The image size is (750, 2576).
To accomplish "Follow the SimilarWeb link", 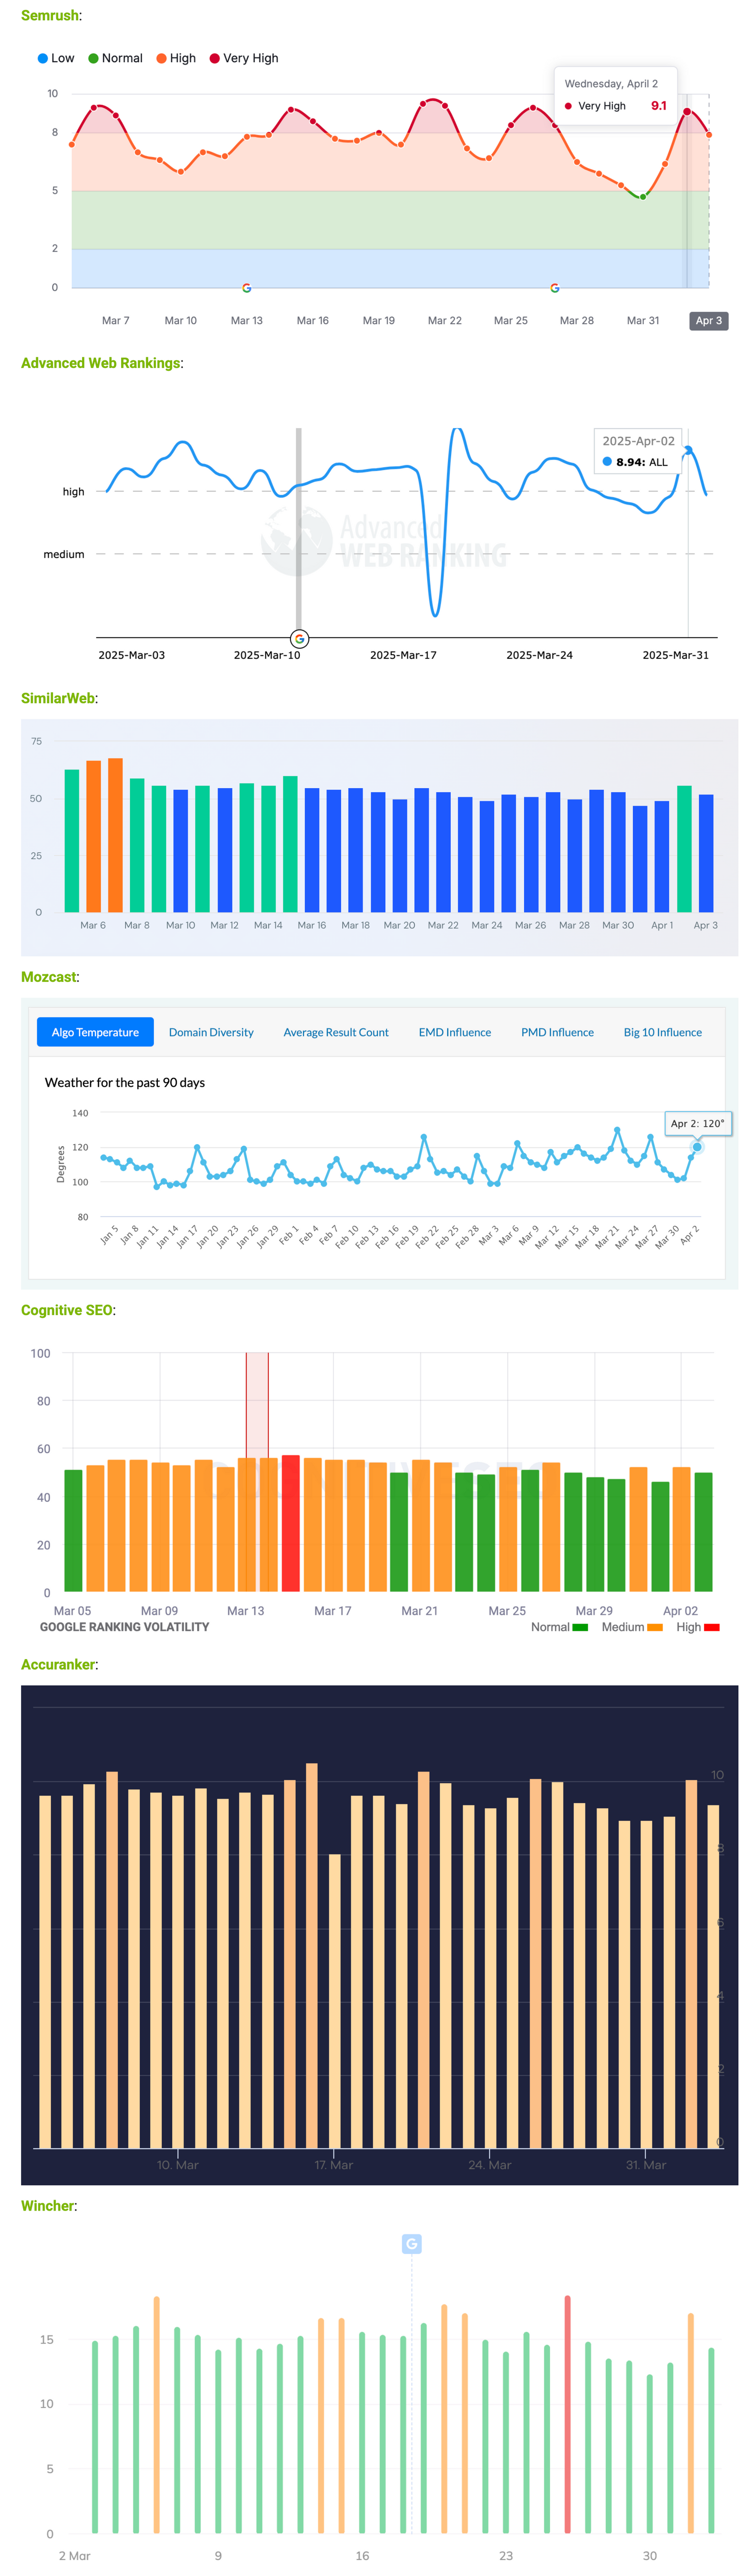I will (x=58, y=698).
